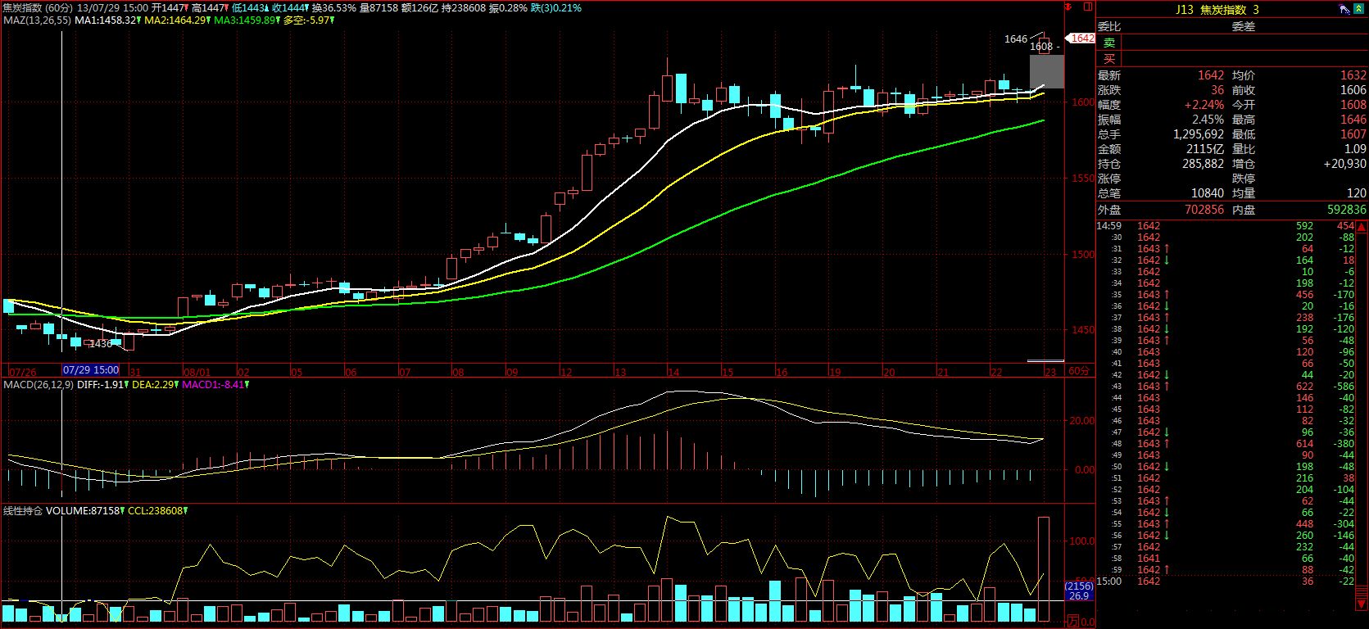Click the gray highlighted box beside the latest candle
Viewport: 1369px width, 629px height.
coord(1047,71)
